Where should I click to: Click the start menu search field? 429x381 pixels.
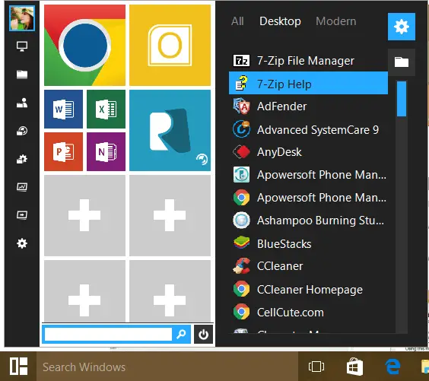click(x=108, y=334)
